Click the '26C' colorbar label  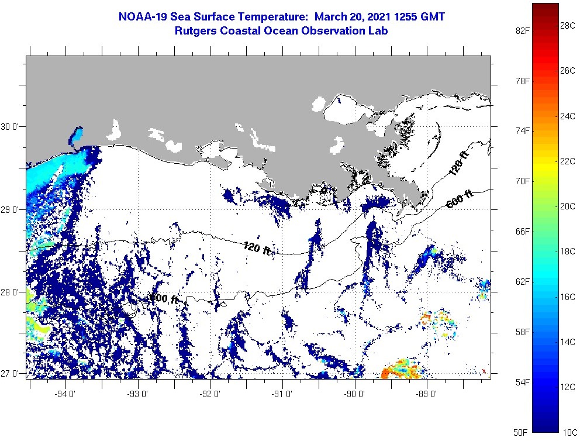point(568,71)
